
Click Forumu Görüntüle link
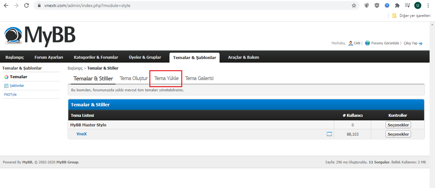point(385,43)
